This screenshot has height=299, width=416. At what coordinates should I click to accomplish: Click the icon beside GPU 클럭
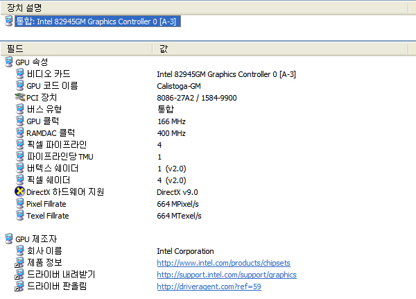[x=20, y=121]
